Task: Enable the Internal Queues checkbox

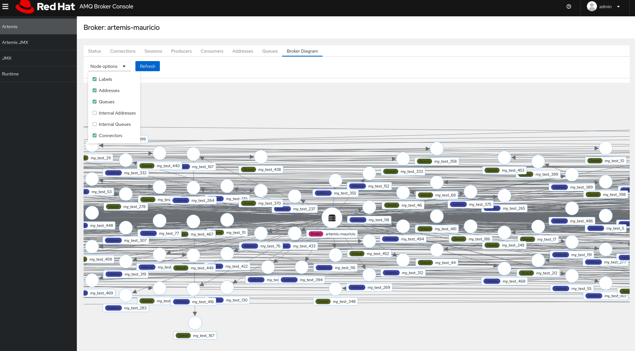Action: pyautogui.click(x=95, y=124)
